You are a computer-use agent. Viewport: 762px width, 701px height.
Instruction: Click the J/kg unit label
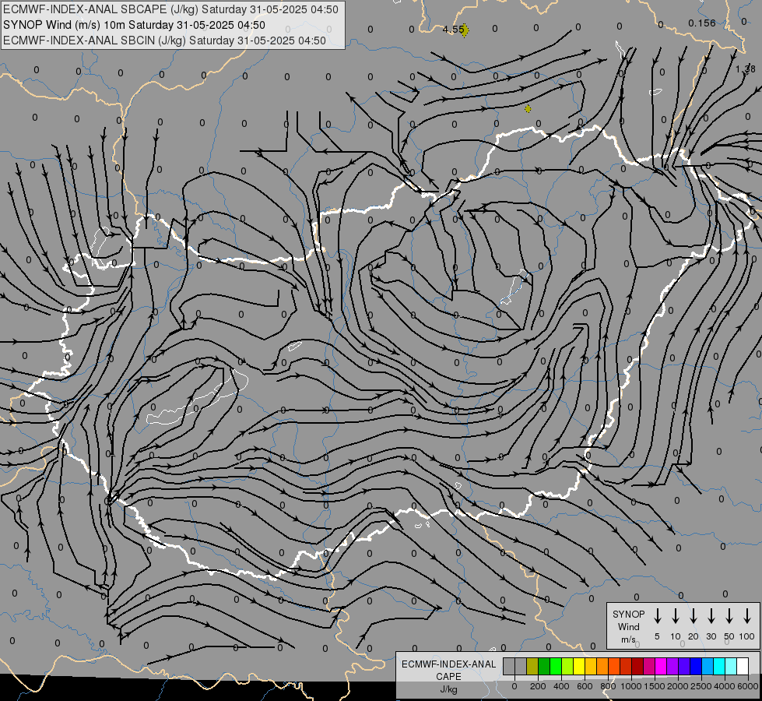click(x=448, y=689)
